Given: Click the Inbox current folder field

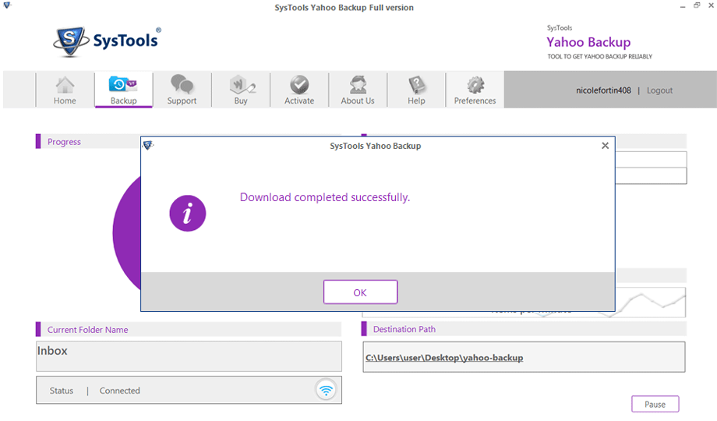Looking at the screenshot, I should 189,356.
